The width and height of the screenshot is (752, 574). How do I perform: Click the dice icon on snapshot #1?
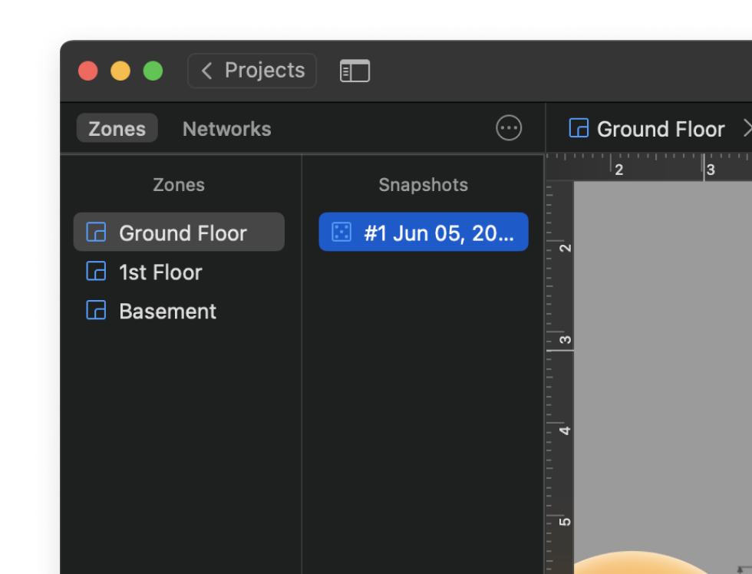click(x=341, y=233)
